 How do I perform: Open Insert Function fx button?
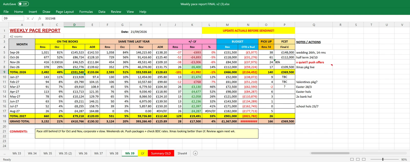[x=40, y=18]
